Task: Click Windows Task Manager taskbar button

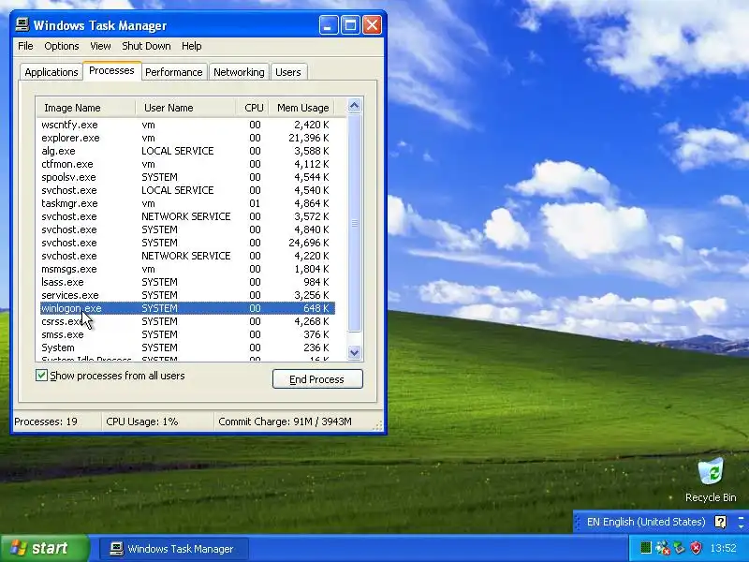Action: [x=173, y=549]
